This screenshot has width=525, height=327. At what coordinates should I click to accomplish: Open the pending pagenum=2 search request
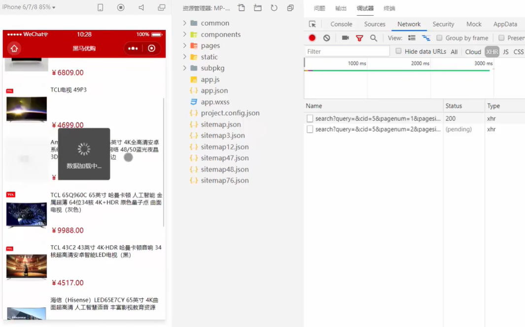pos(378,129)
